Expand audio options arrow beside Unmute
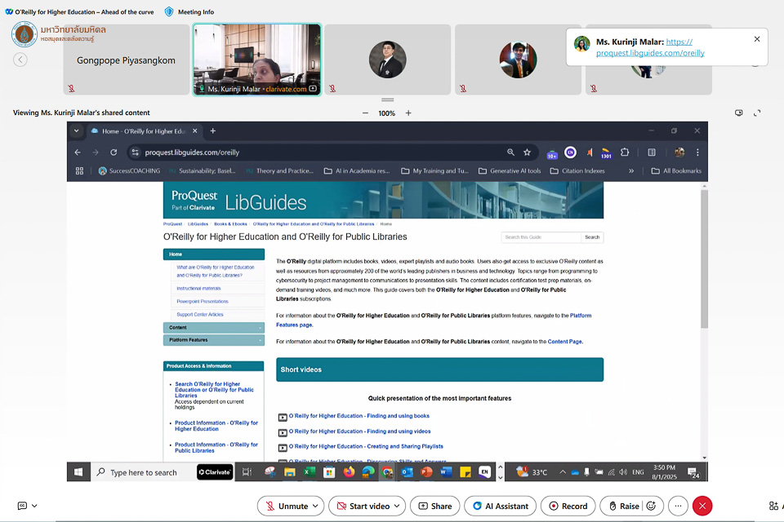 pyautogui.click(x=315, y=506)
